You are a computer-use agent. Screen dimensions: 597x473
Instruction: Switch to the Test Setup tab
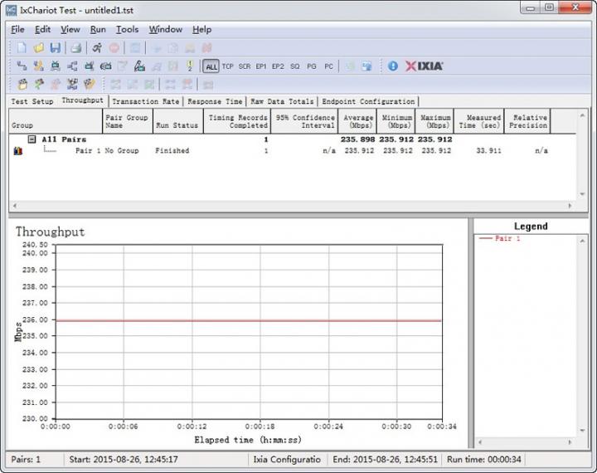[x=32, y=101]
